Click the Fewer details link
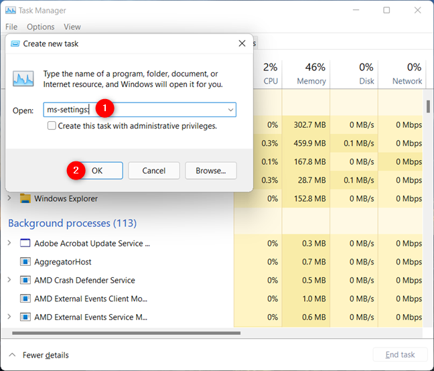434x371 pixels. pos(46,355)
